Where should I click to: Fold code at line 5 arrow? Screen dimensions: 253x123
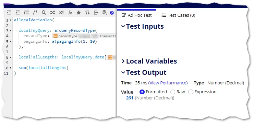tap(11, 42)
